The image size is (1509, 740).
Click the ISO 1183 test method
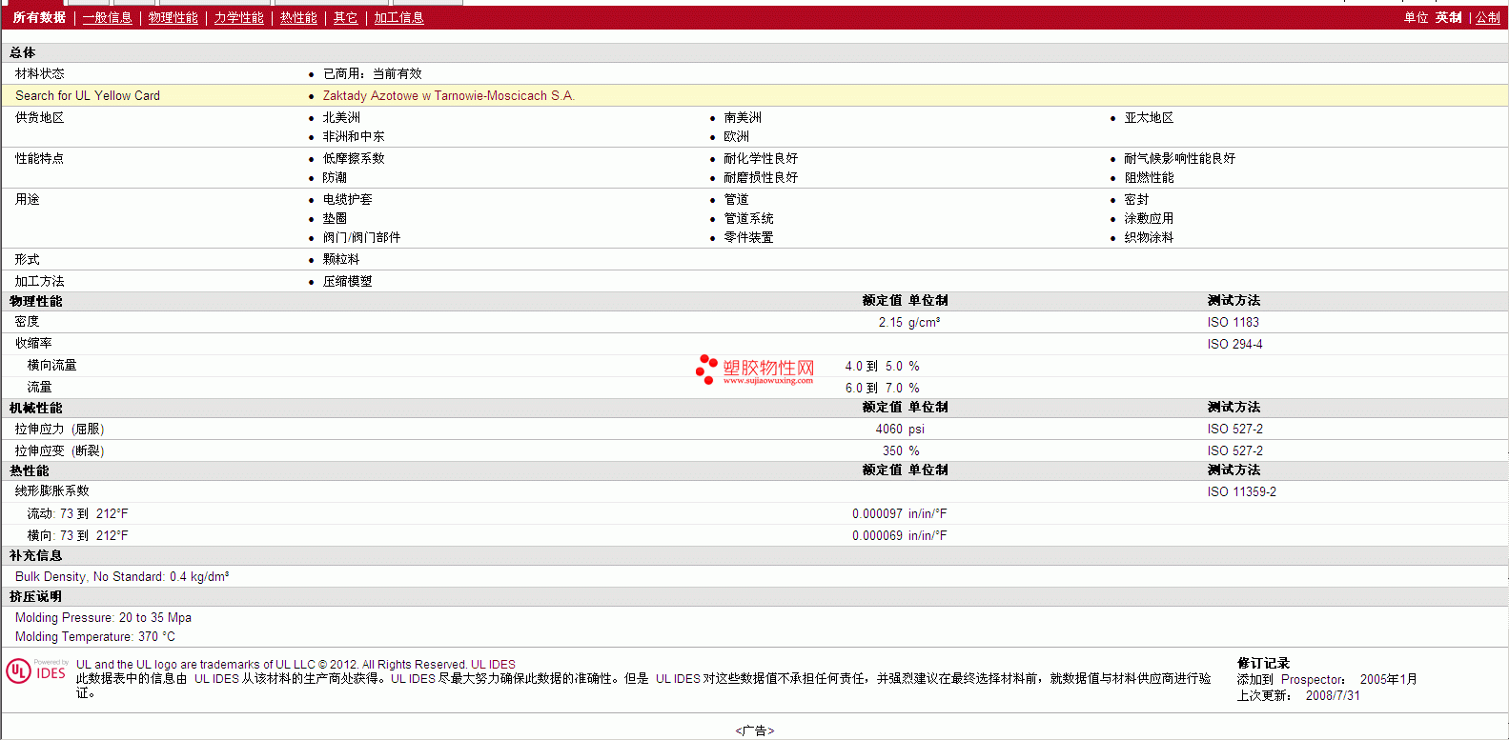(1234, 322)
